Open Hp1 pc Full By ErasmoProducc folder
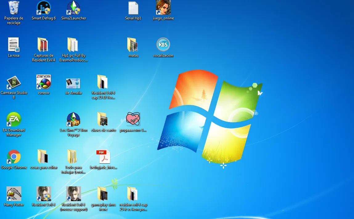The height and width of the screenshot is (219, 354). (x=73, y=44)
